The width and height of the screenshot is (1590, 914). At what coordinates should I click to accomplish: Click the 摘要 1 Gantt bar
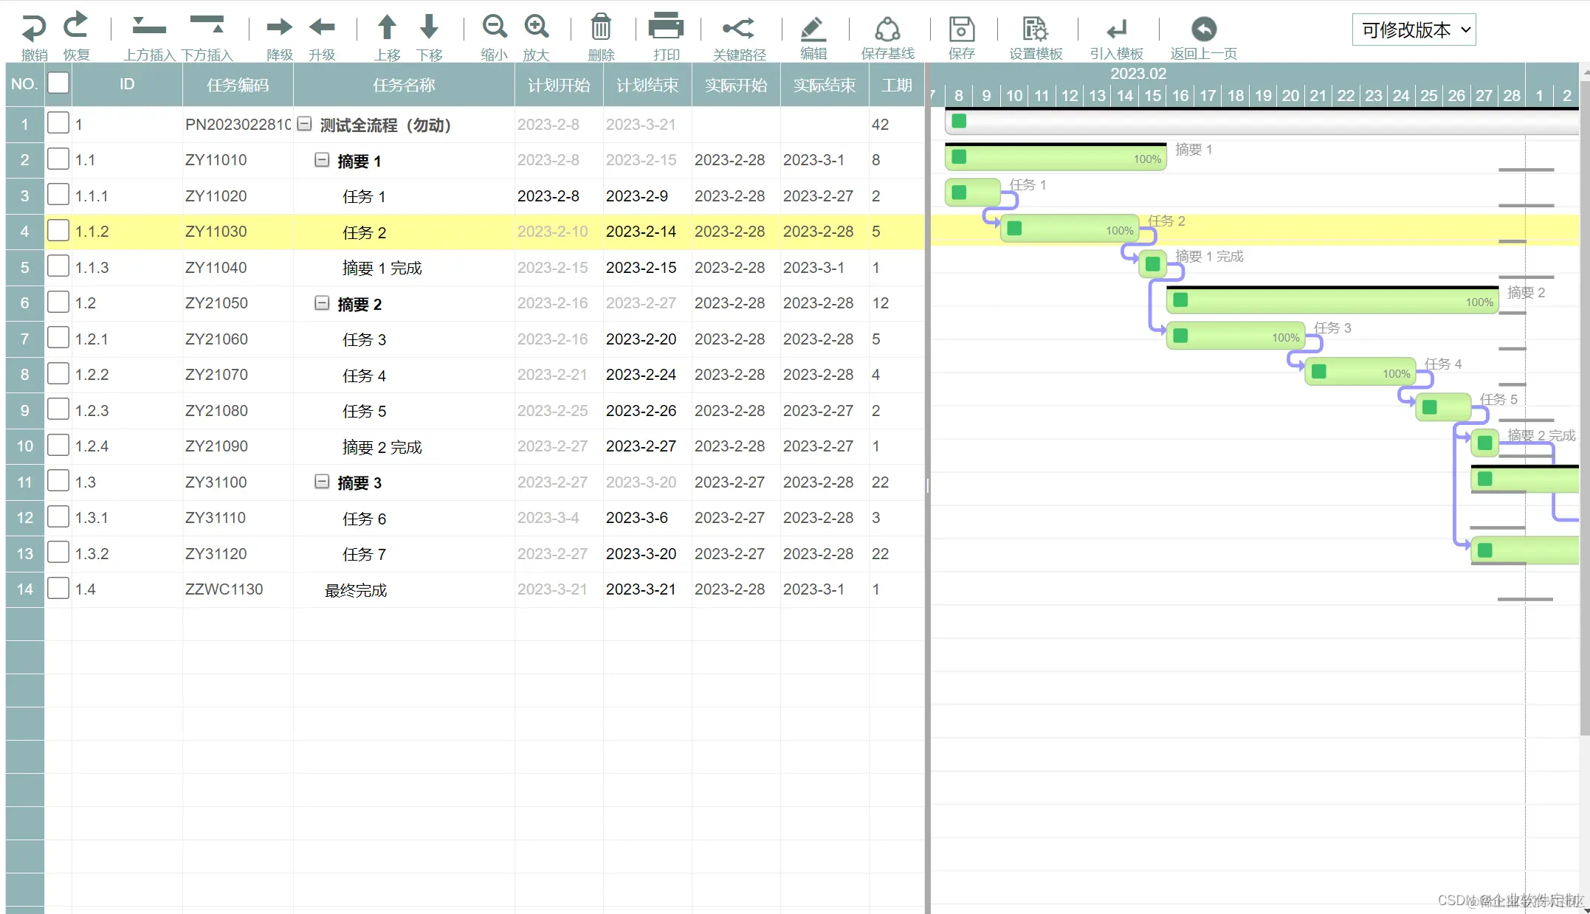(1056, 157)
